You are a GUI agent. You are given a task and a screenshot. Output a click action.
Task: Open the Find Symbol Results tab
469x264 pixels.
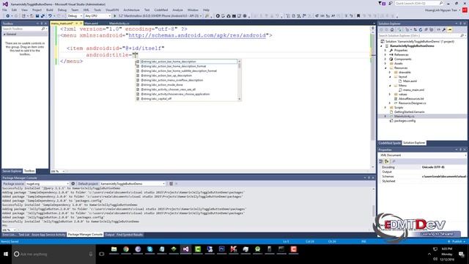[x=130, y=235]
